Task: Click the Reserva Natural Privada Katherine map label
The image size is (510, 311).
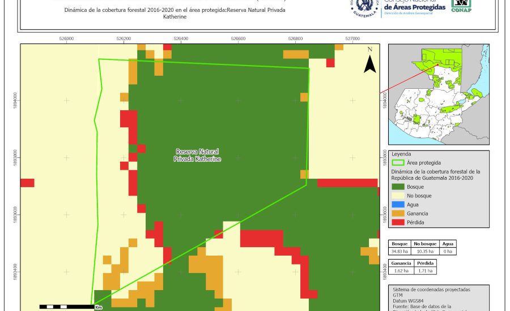Action: coord(197,155)
